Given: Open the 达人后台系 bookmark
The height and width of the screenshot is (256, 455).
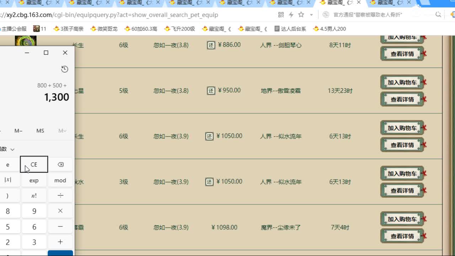Looking at the screenshot, I should [x=290, y=29].
